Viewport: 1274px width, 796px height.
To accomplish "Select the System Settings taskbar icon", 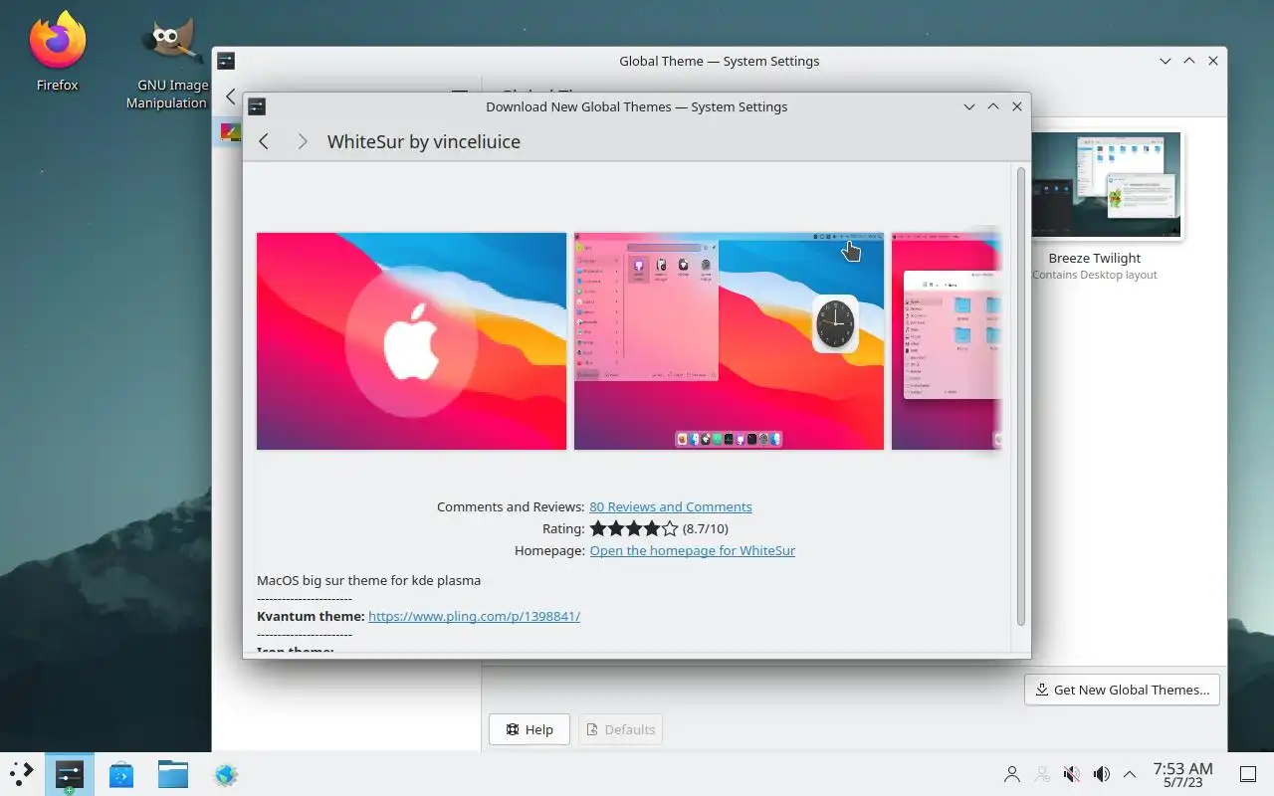I will (x=70, y=774).
